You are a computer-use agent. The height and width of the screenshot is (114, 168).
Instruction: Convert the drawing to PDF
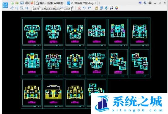click(32, 3)
